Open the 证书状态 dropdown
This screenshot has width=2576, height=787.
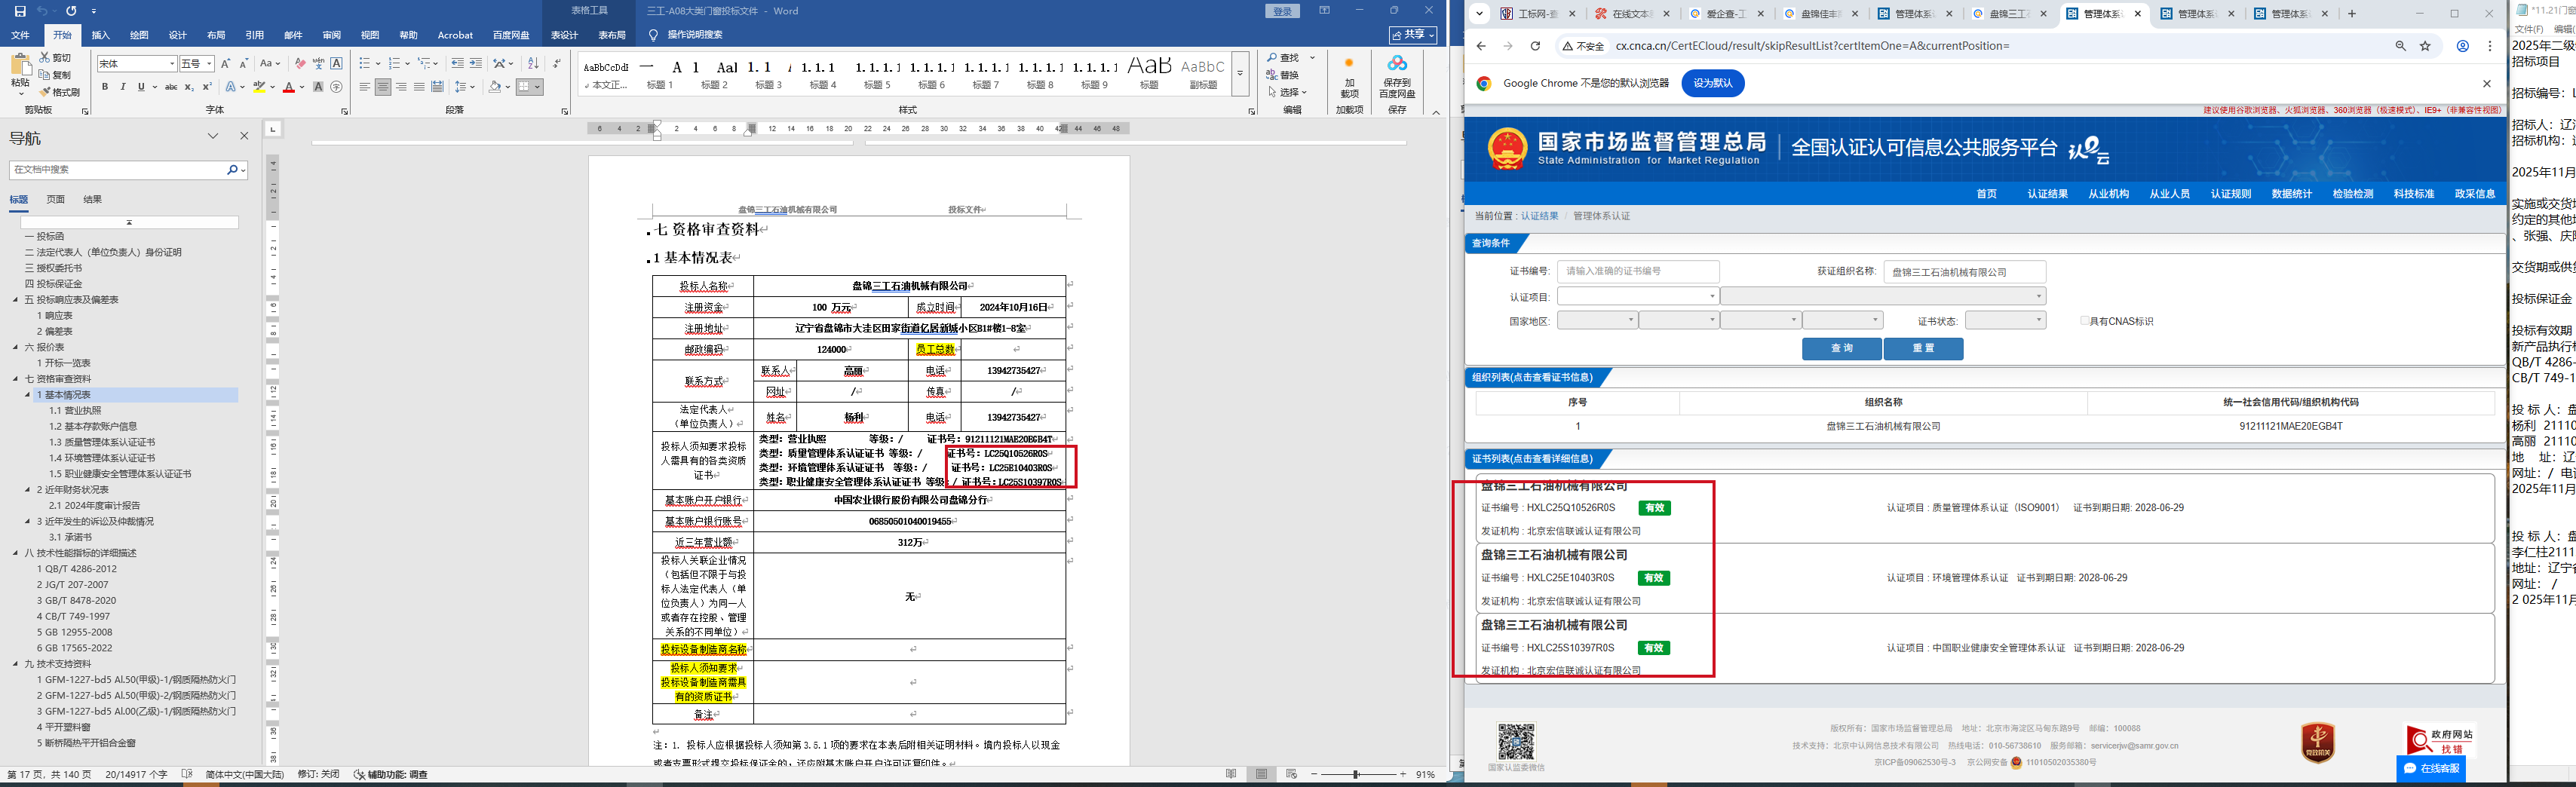tap(2005, 320)
